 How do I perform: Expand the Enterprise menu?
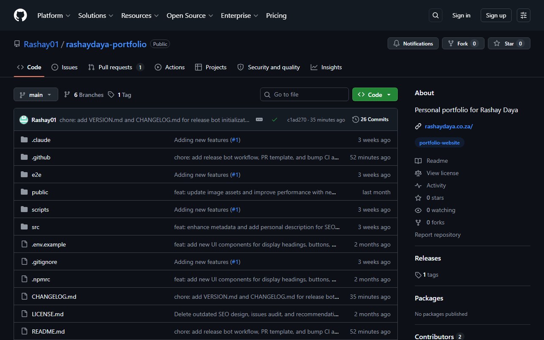pyautogui.click(x=239, y=15)
